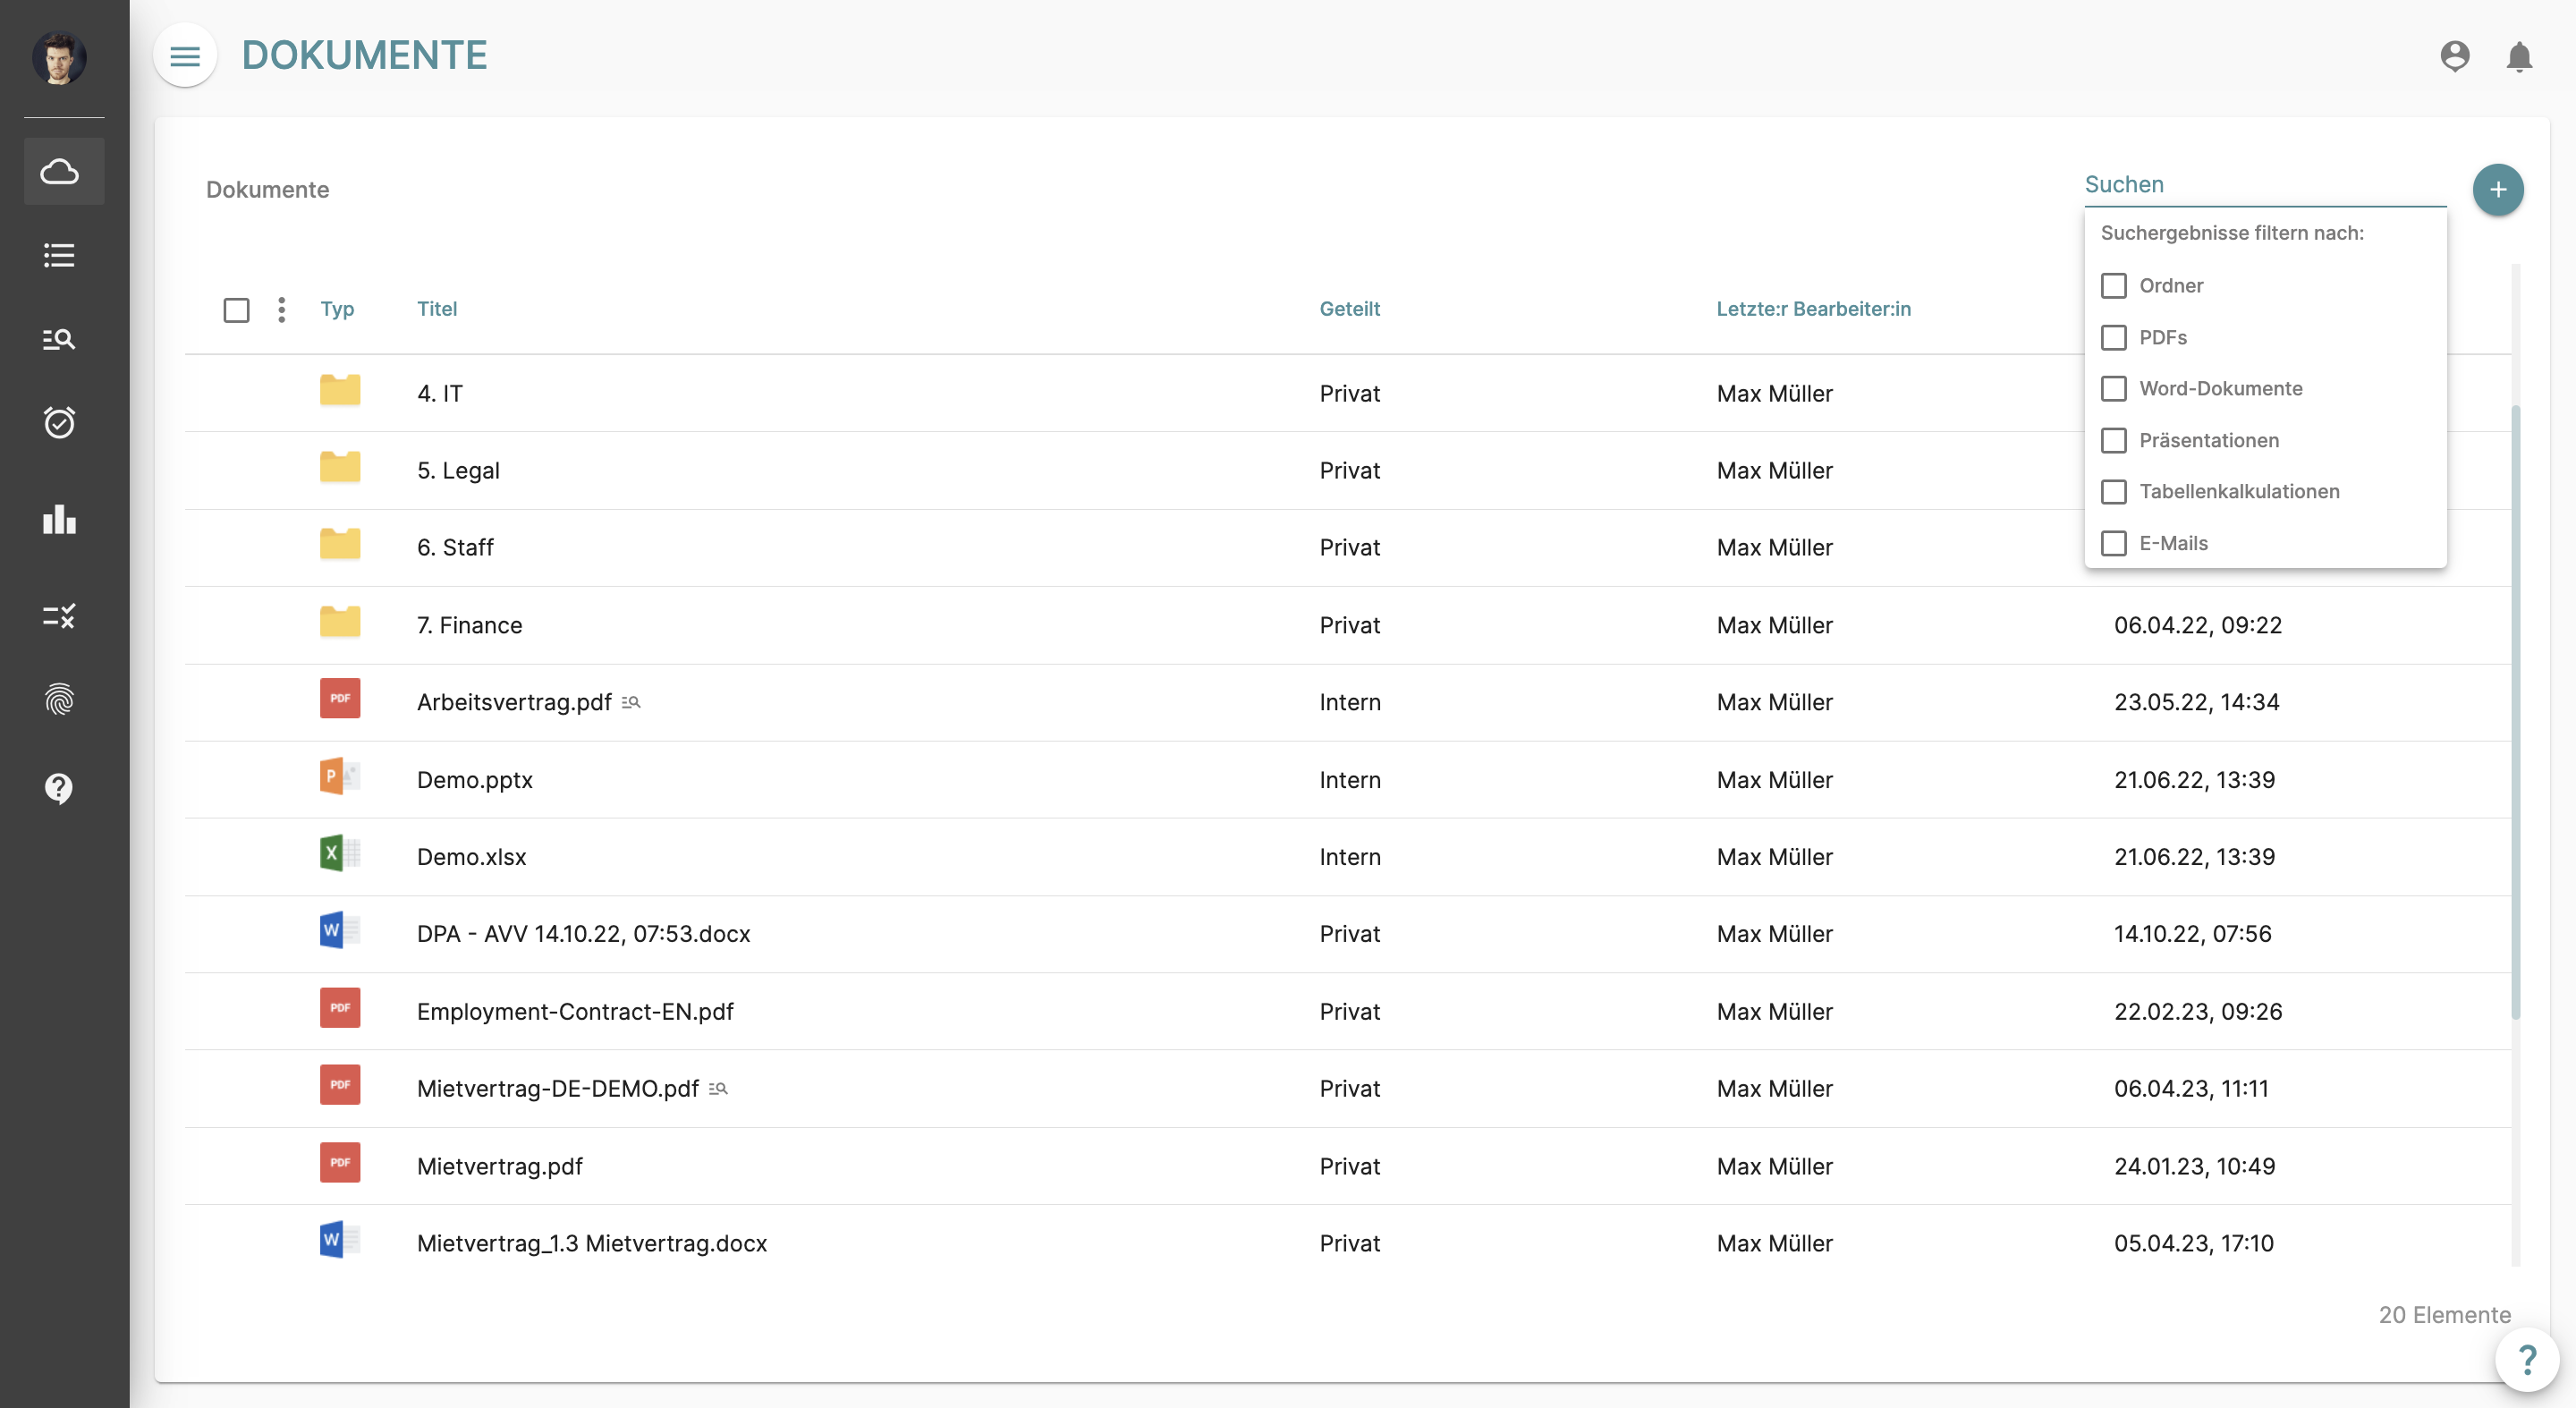Image resolution: width=2576 pixels, height=1408 pixels.
Task: Click the floating help question mark button
Action: point(2527,1360)
